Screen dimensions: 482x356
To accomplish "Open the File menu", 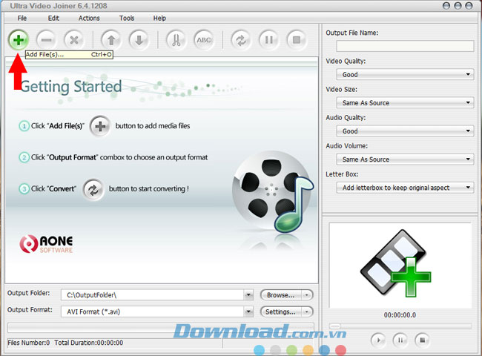I will tap(22, 18).
